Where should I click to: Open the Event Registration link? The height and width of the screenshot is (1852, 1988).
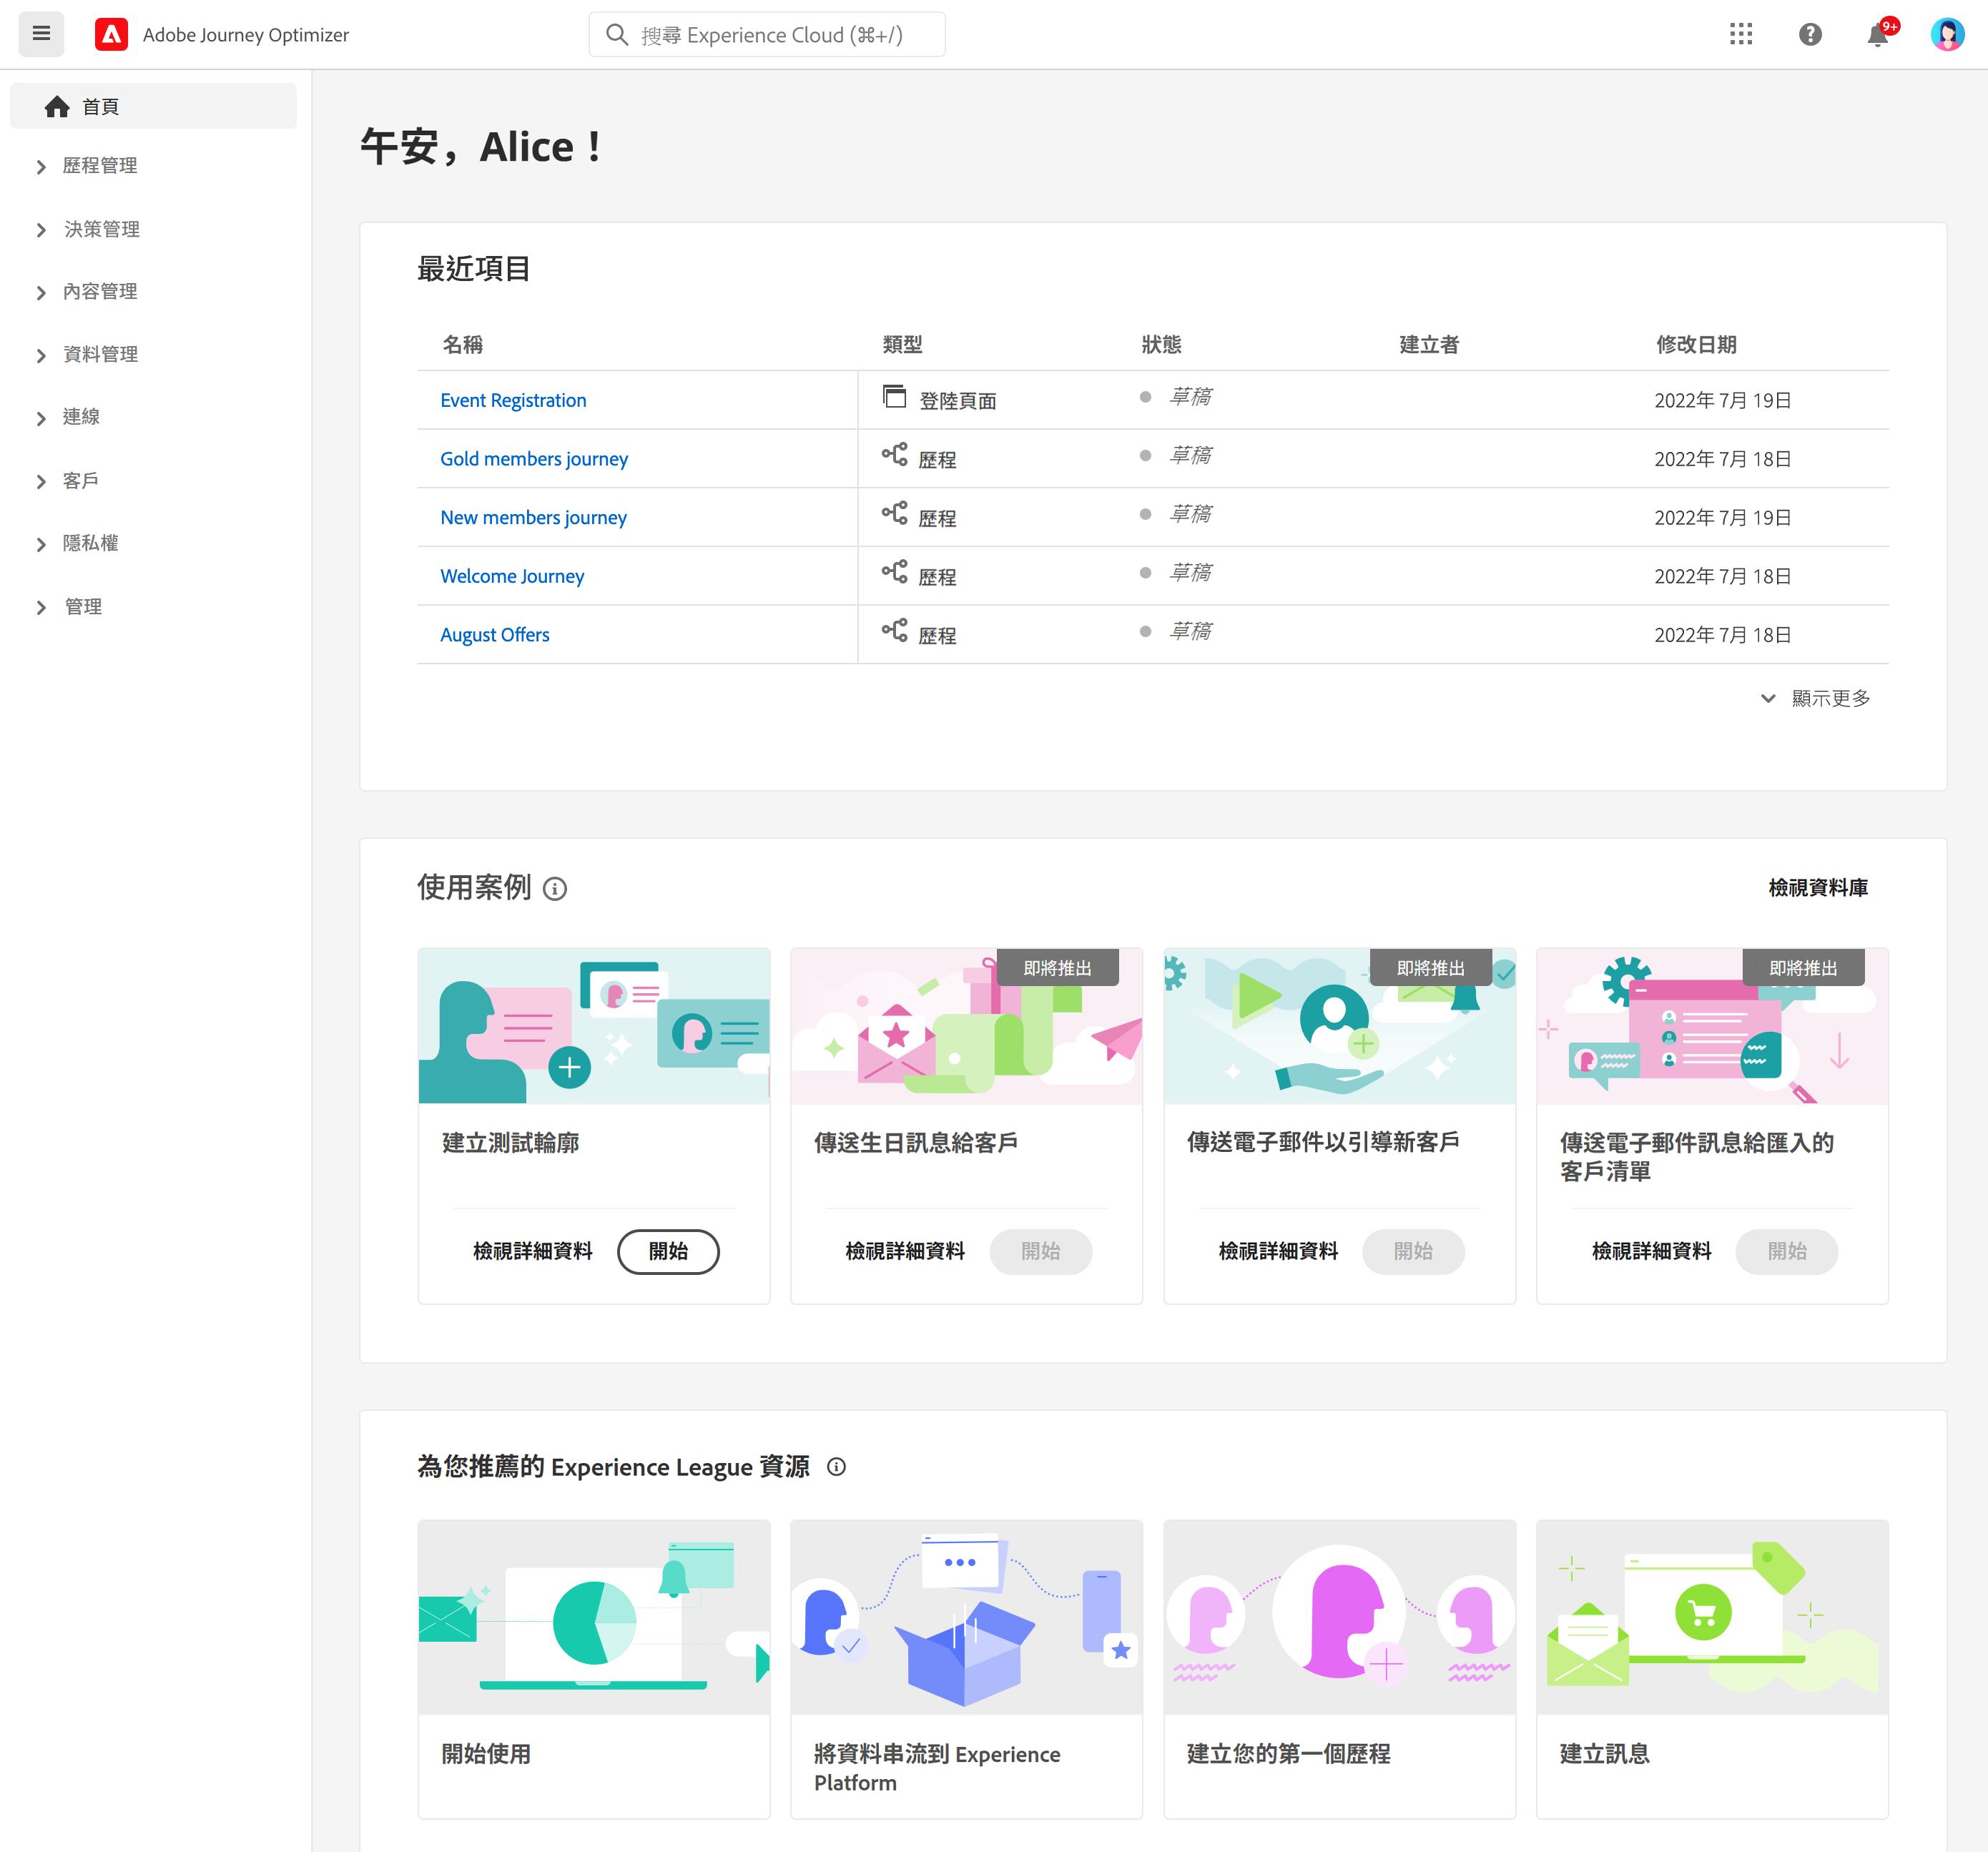pos(513,400)
